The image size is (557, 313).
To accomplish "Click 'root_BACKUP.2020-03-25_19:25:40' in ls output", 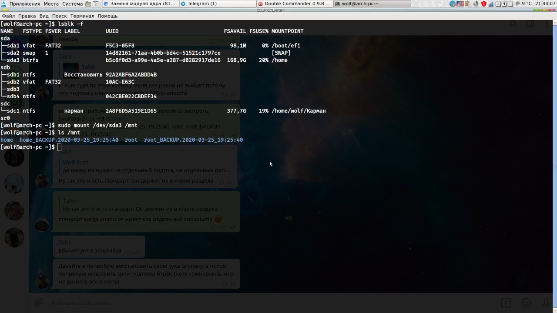I will point(194,140).
